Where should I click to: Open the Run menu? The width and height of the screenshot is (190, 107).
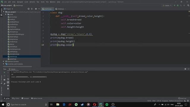point(38,2)
